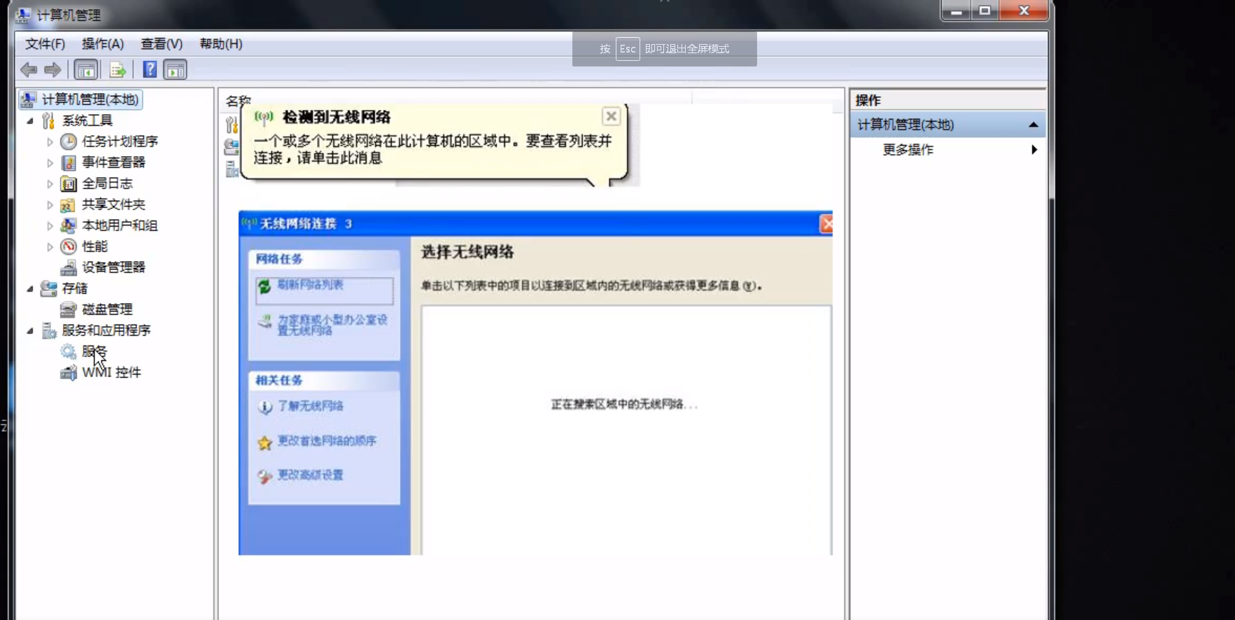Select the 本地用户和组 users icon
Image resolution: width=1235 pixels, height=620 pixels.
pos(69,225)
